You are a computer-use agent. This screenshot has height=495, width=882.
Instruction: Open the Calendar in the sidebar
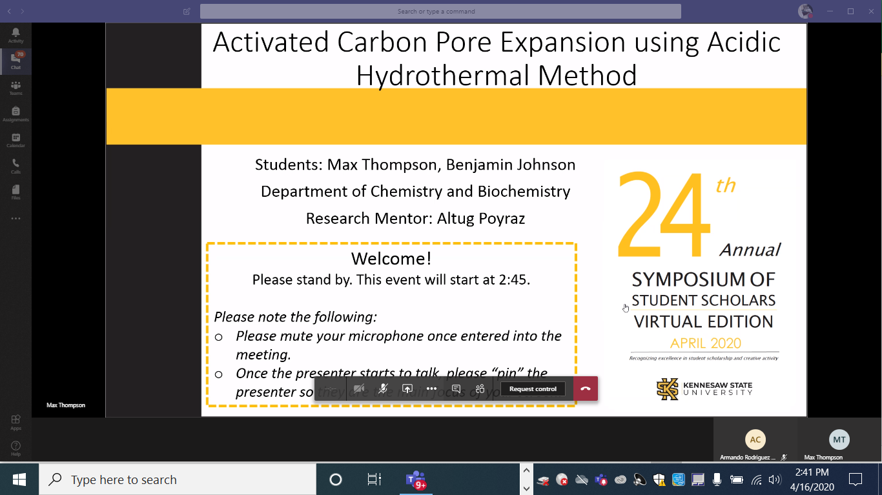[15, 139]
